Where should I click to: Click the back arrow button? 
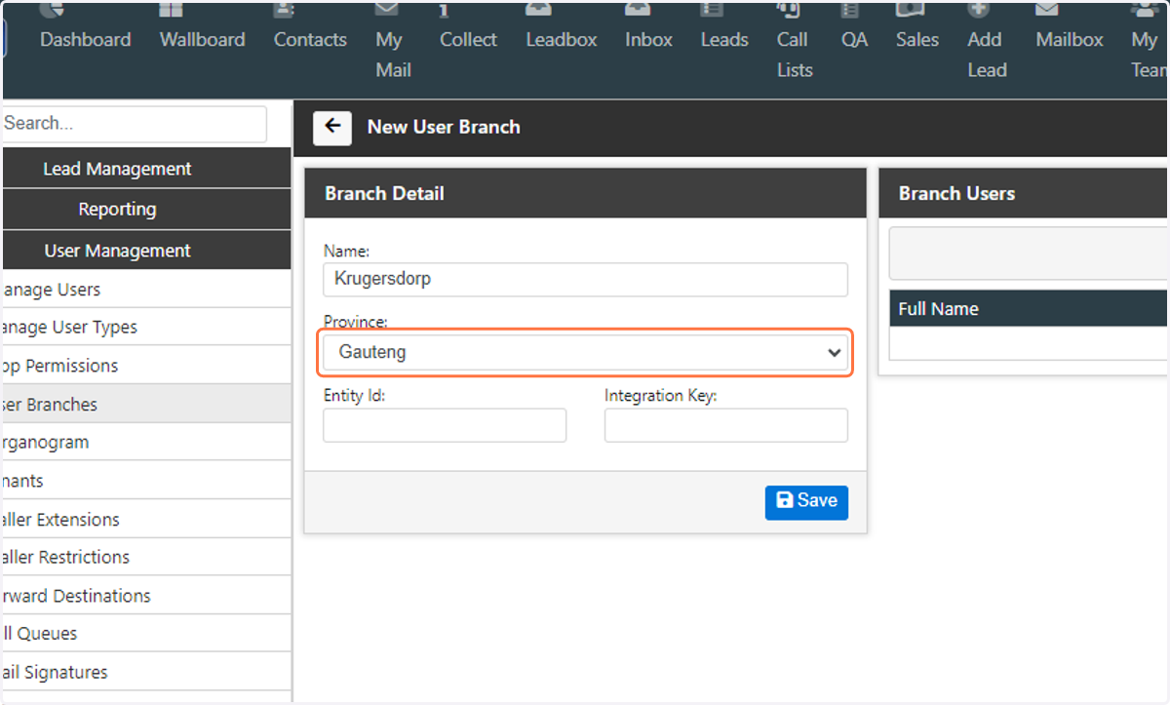[332, 127]
